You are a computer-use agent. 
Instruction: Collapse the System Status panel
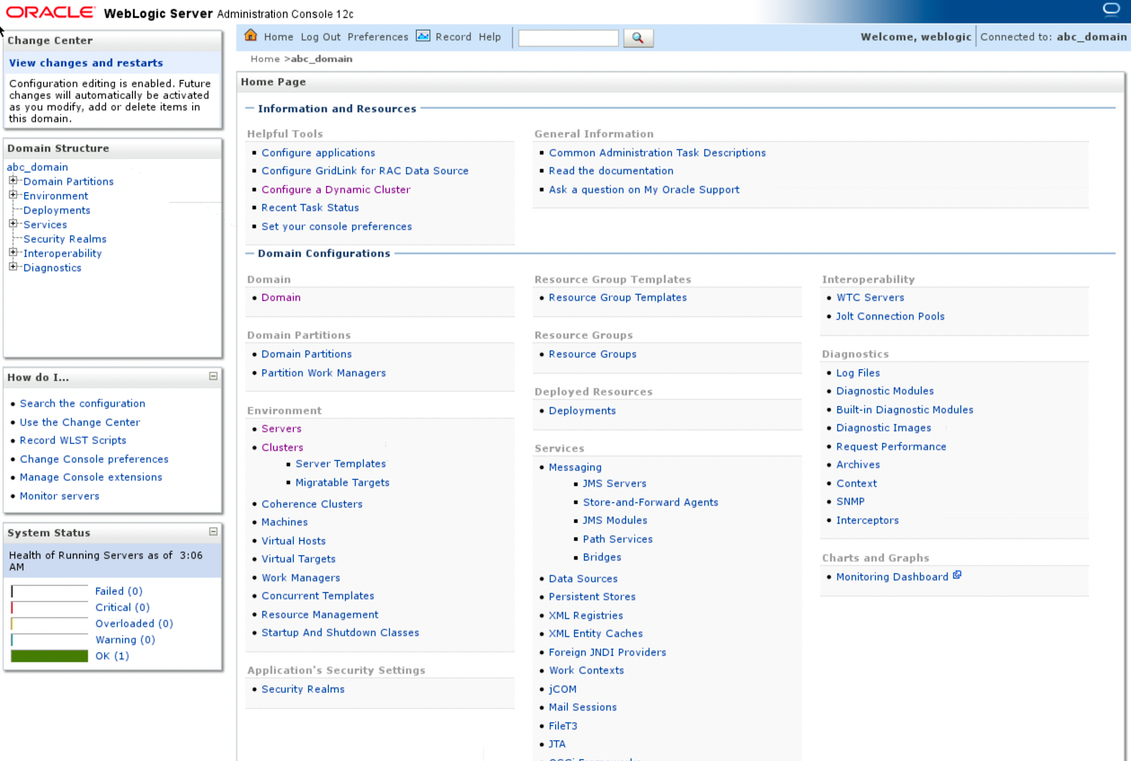point(213,532)
